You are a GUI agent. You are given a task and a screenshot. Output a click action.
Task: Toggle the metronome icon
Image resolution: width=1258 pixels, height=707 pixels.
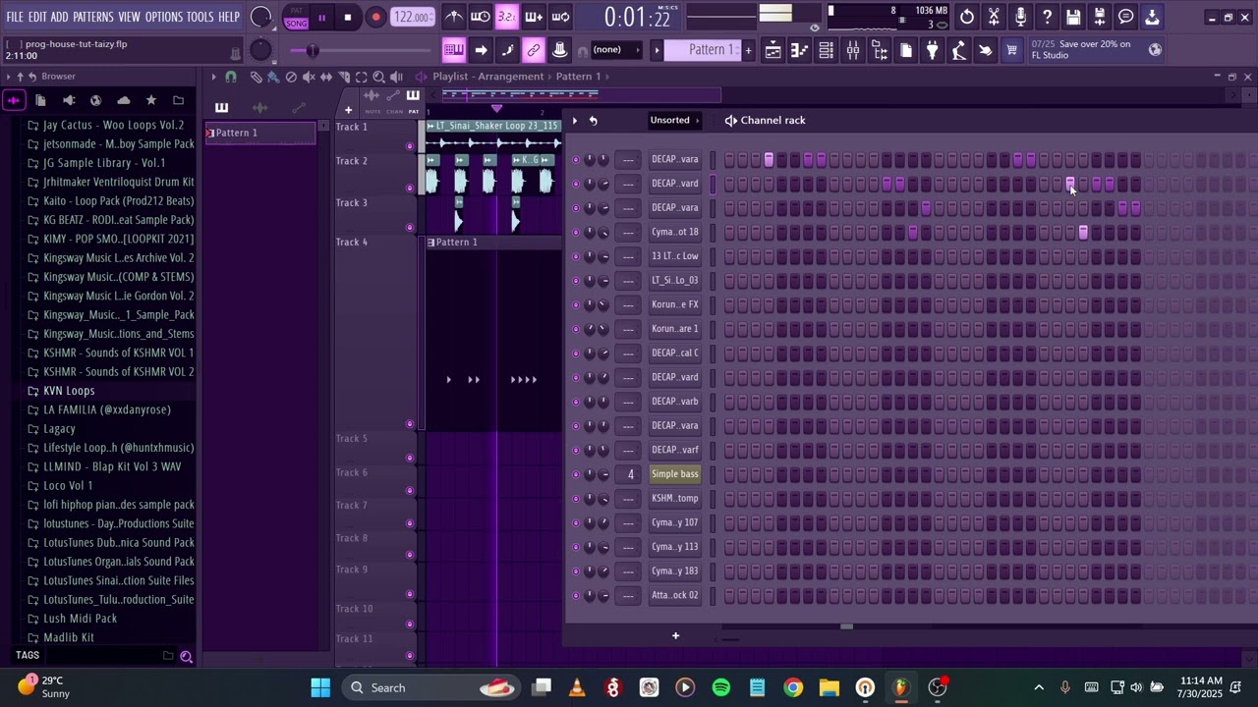tap(454, 17)
